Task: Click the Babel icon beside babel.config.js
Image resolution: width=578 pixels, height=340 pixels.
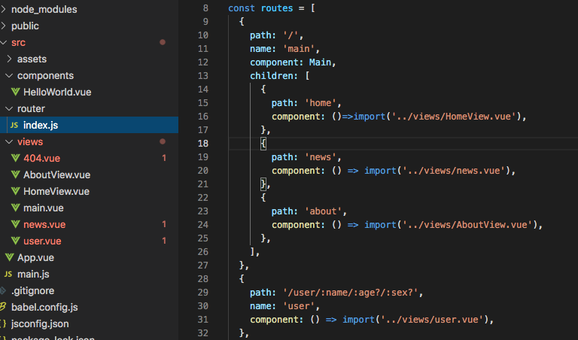Action: (3, 306)
